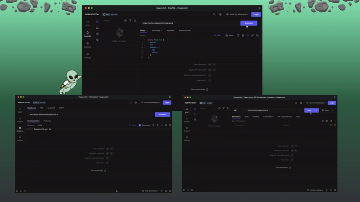Viewport: 360px width, 202px height.
Task: Open the JSON message type dropdown
Action: pyautogui.click(x=40, y=125)
